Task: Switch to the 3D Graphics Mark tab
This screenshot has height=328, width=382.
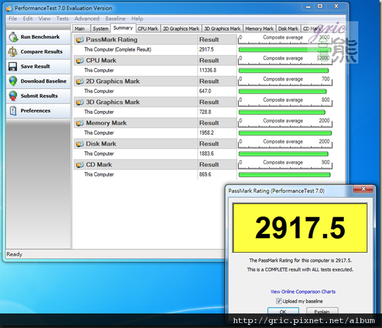Action: (223, 28)
